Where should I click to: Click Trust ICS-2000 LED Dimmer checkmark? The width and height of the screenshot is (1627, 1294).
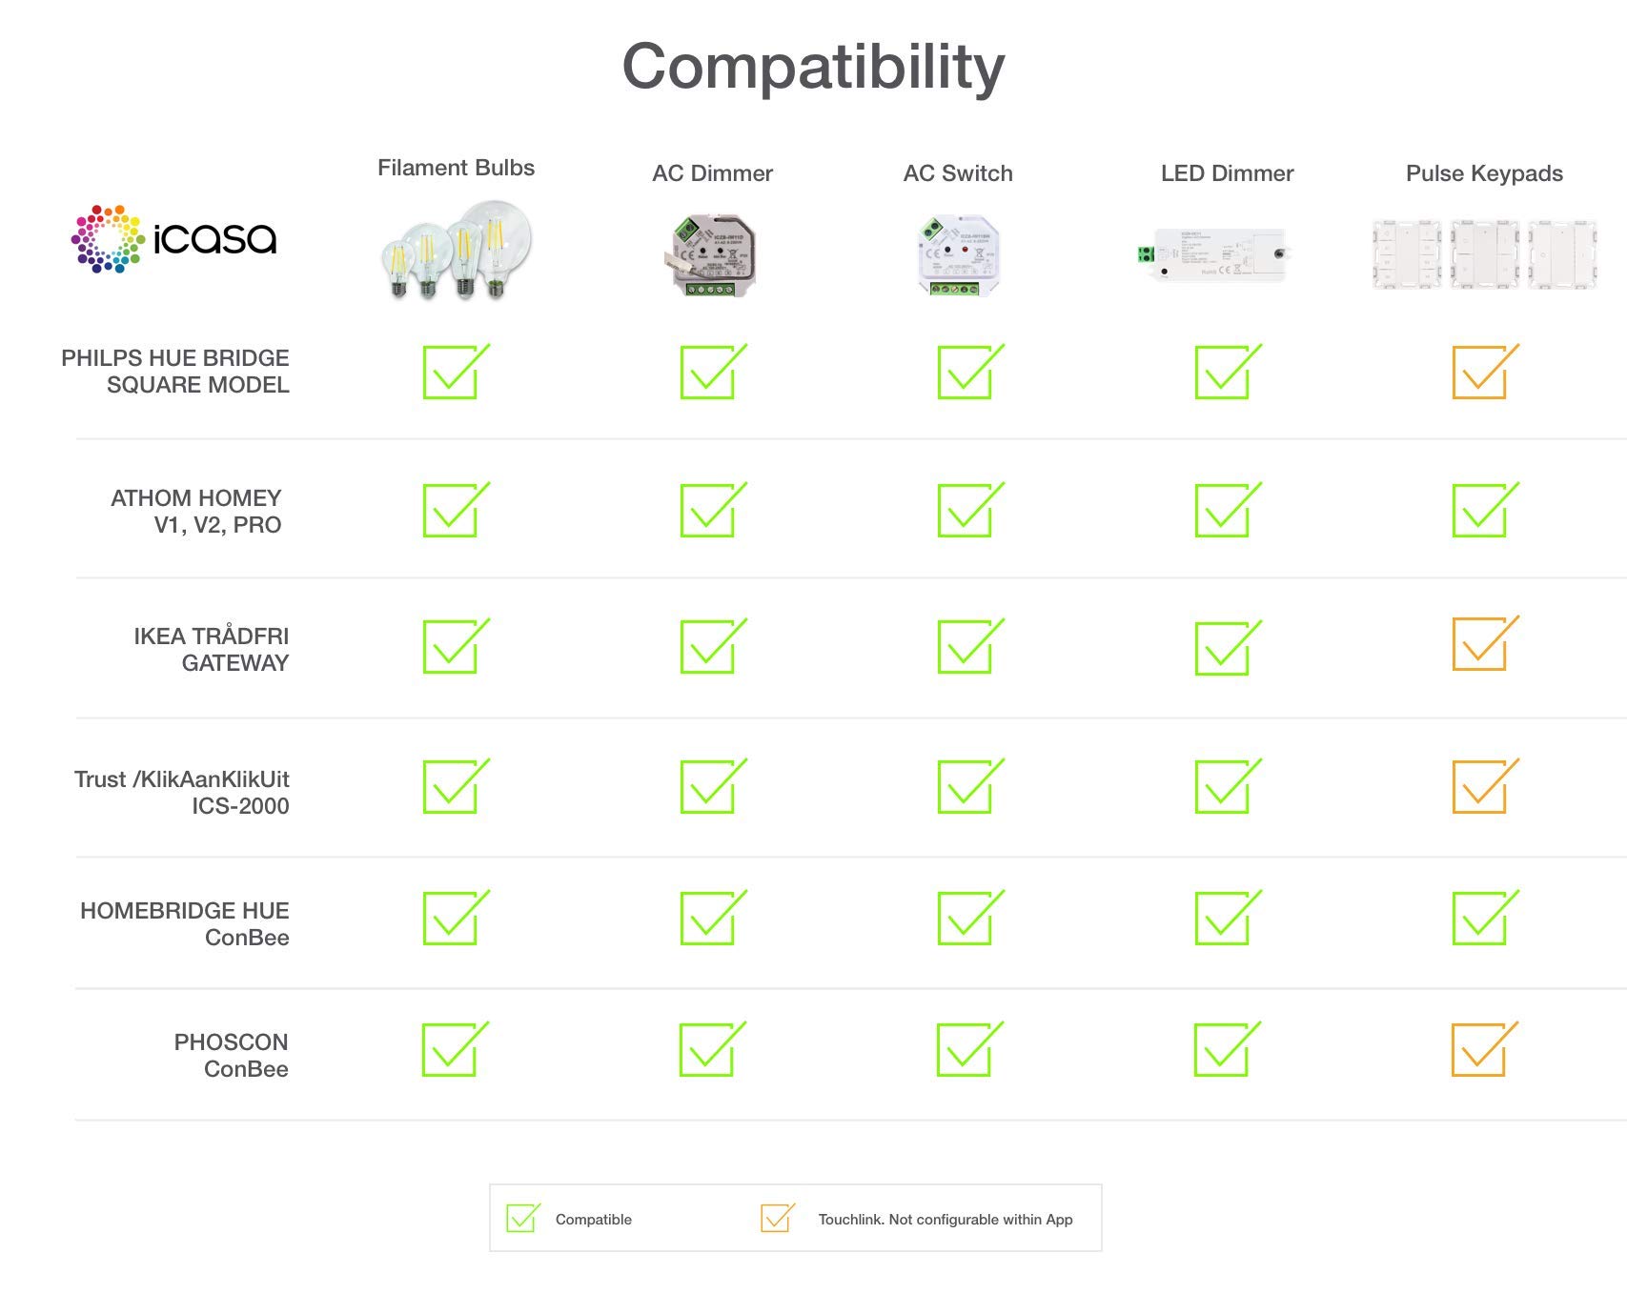tap(1225, 786)
